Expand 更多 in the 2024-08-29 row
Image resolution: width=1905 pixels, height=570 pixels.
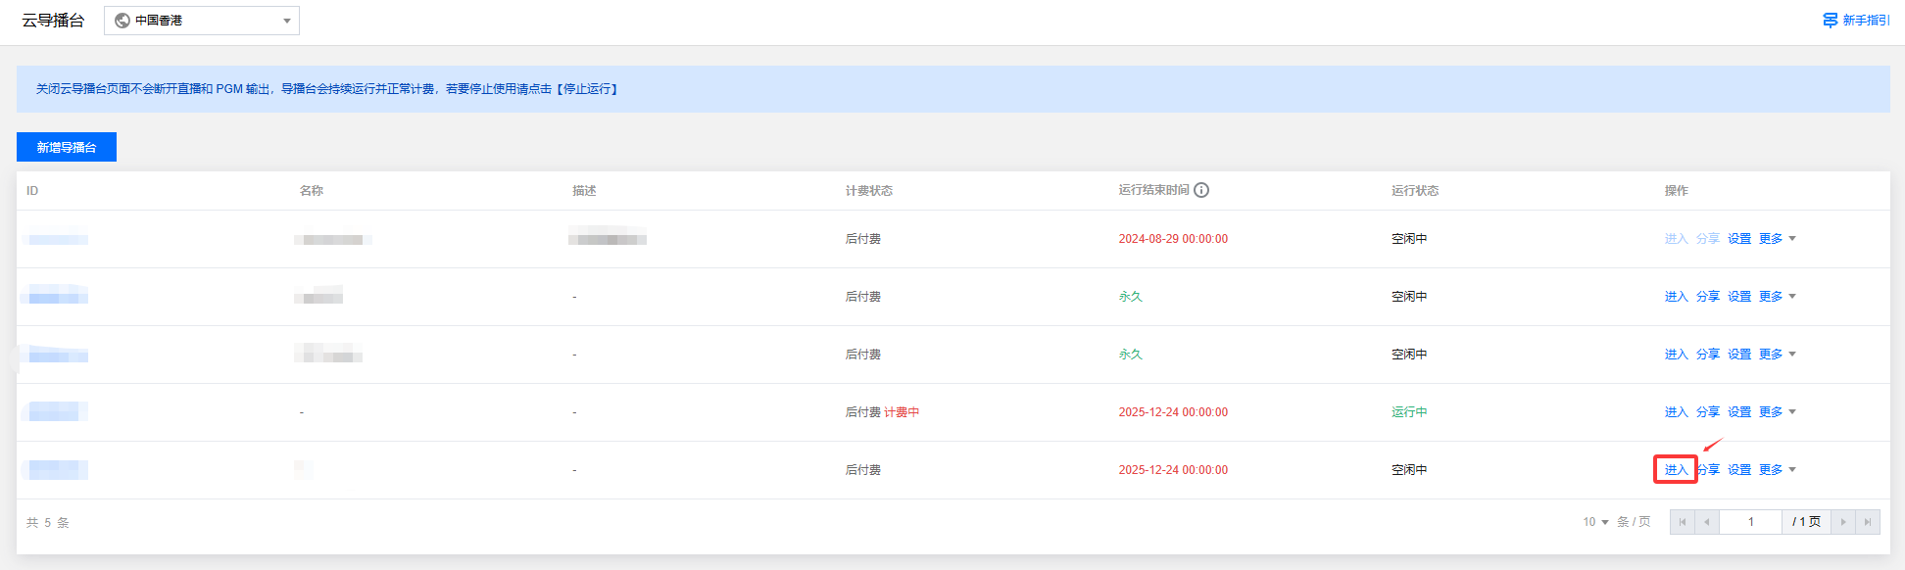pyautogui.click(x=1777, y=239)
